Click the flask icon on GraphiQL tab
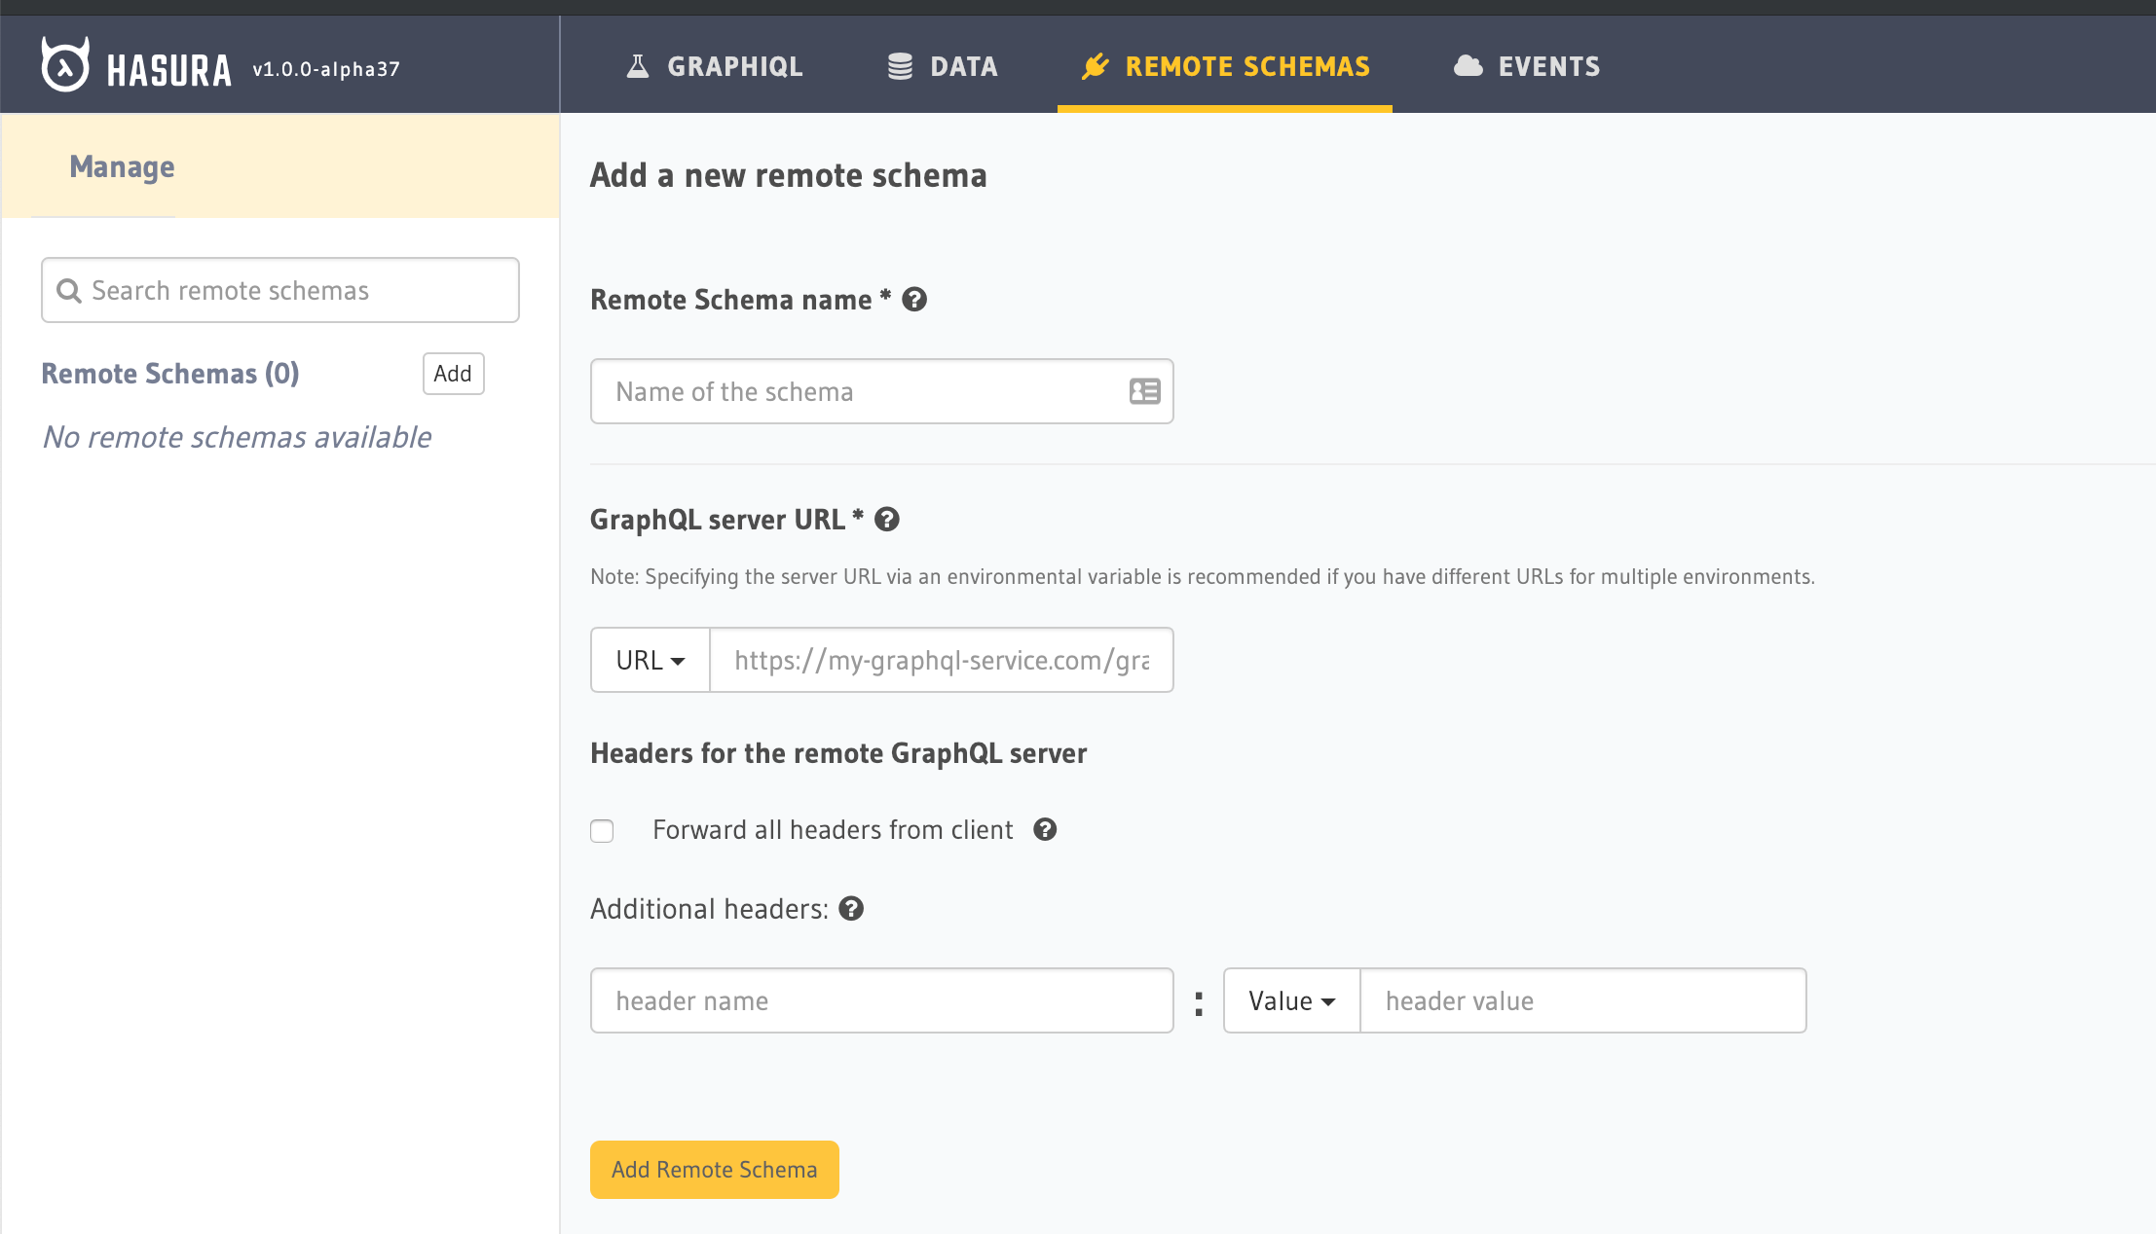 [638, 66]
